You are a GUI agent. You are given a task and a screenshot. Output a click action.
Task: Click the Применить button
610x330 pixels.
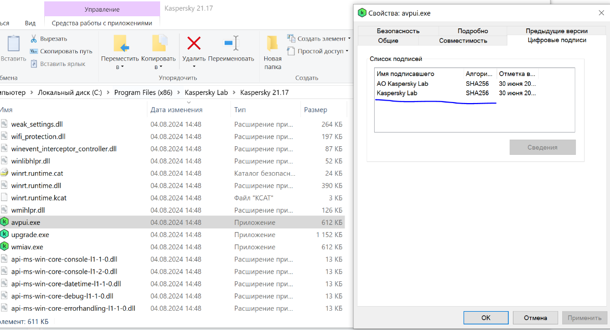tap(584, 318)
